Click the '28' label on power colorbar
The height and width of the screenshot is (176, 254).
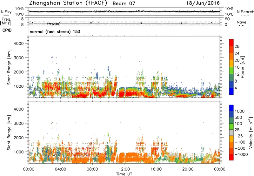click(x=237, y=46)
